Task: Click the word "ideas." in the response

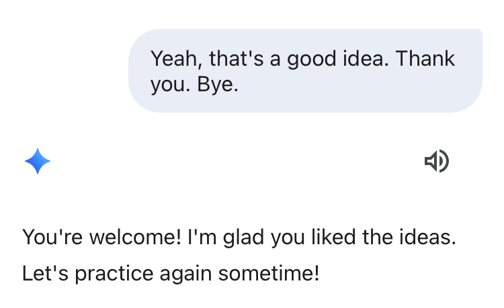Action: coord(429,238)
